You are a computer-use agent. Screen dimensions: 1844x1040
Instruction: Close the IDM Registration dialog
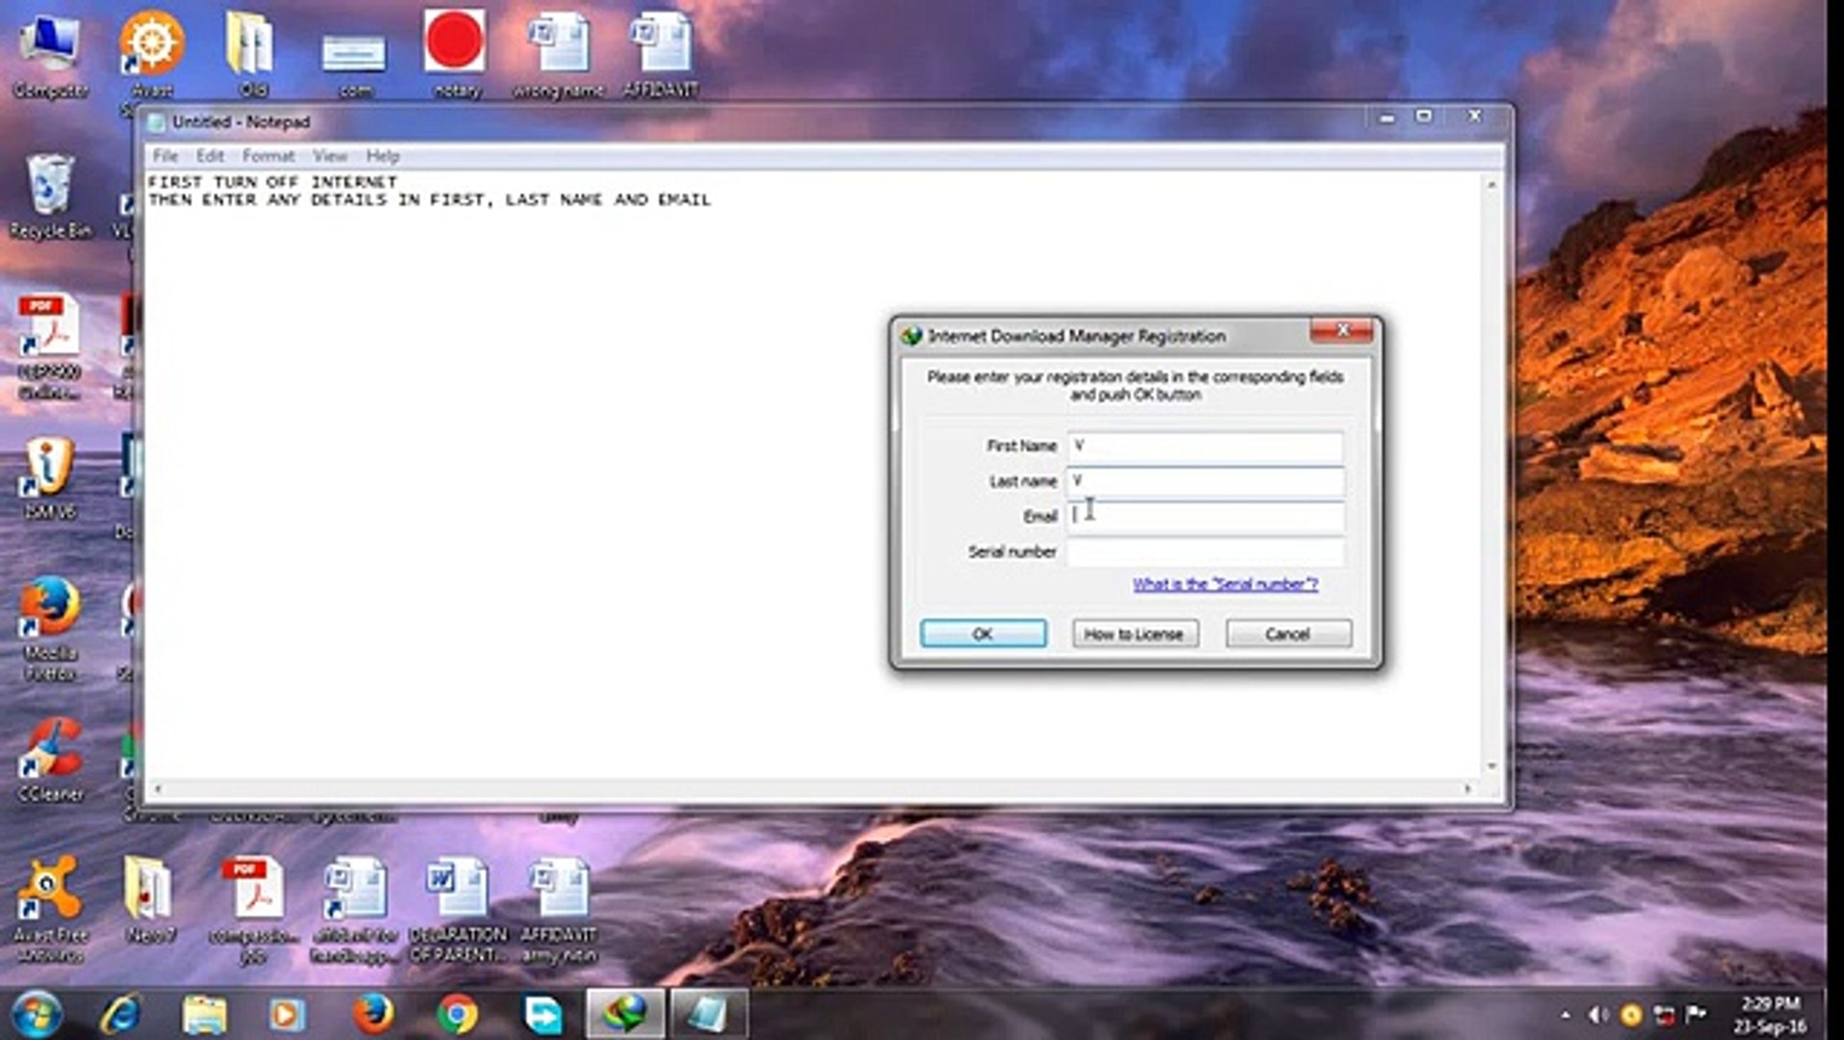(1341, 330)
